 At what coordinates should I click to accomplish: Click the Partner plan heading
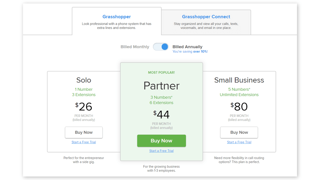pyautogui.click(x=161, y=86)
